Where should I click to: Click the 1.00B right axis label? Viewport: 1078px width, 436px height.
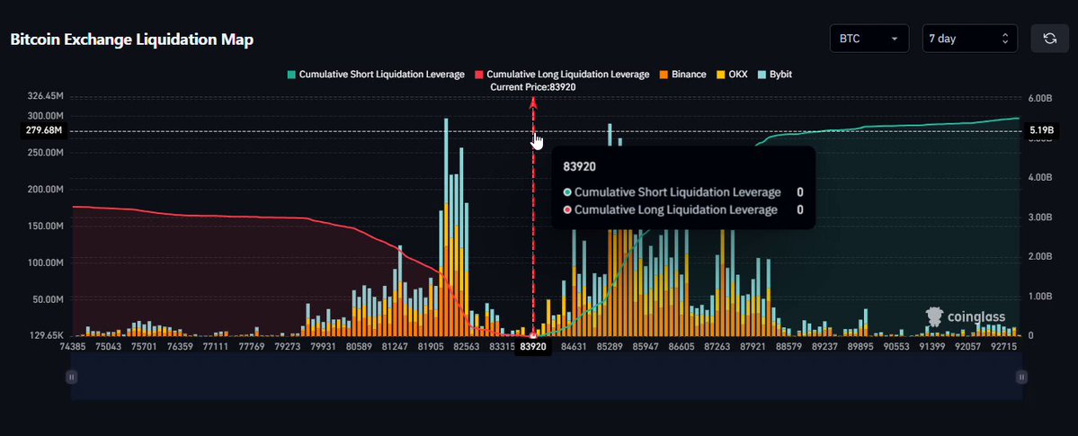point(1040,296)
